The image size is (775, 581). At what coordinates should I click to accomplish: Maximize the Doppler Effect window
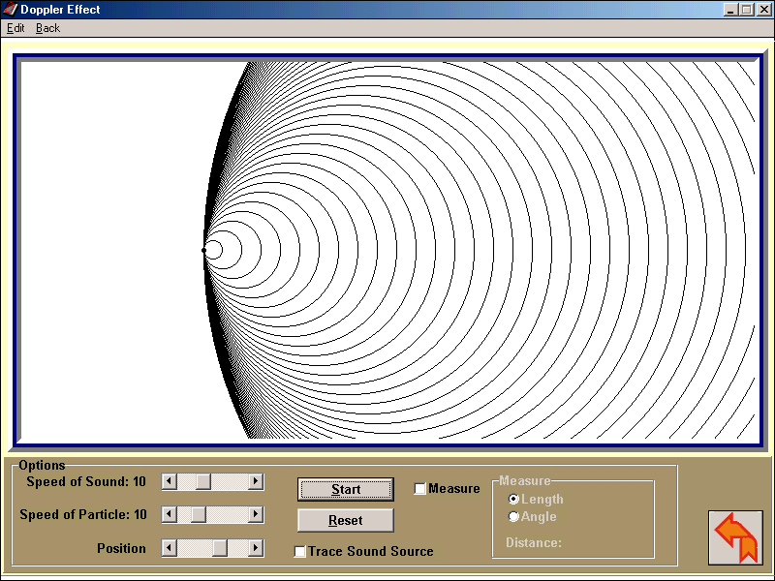[747, 10]
